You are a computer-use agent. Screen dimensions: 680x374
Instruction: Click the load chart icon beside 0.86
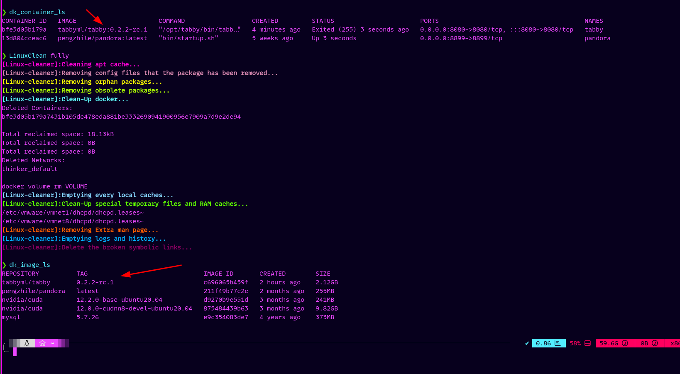coord(558,343)
